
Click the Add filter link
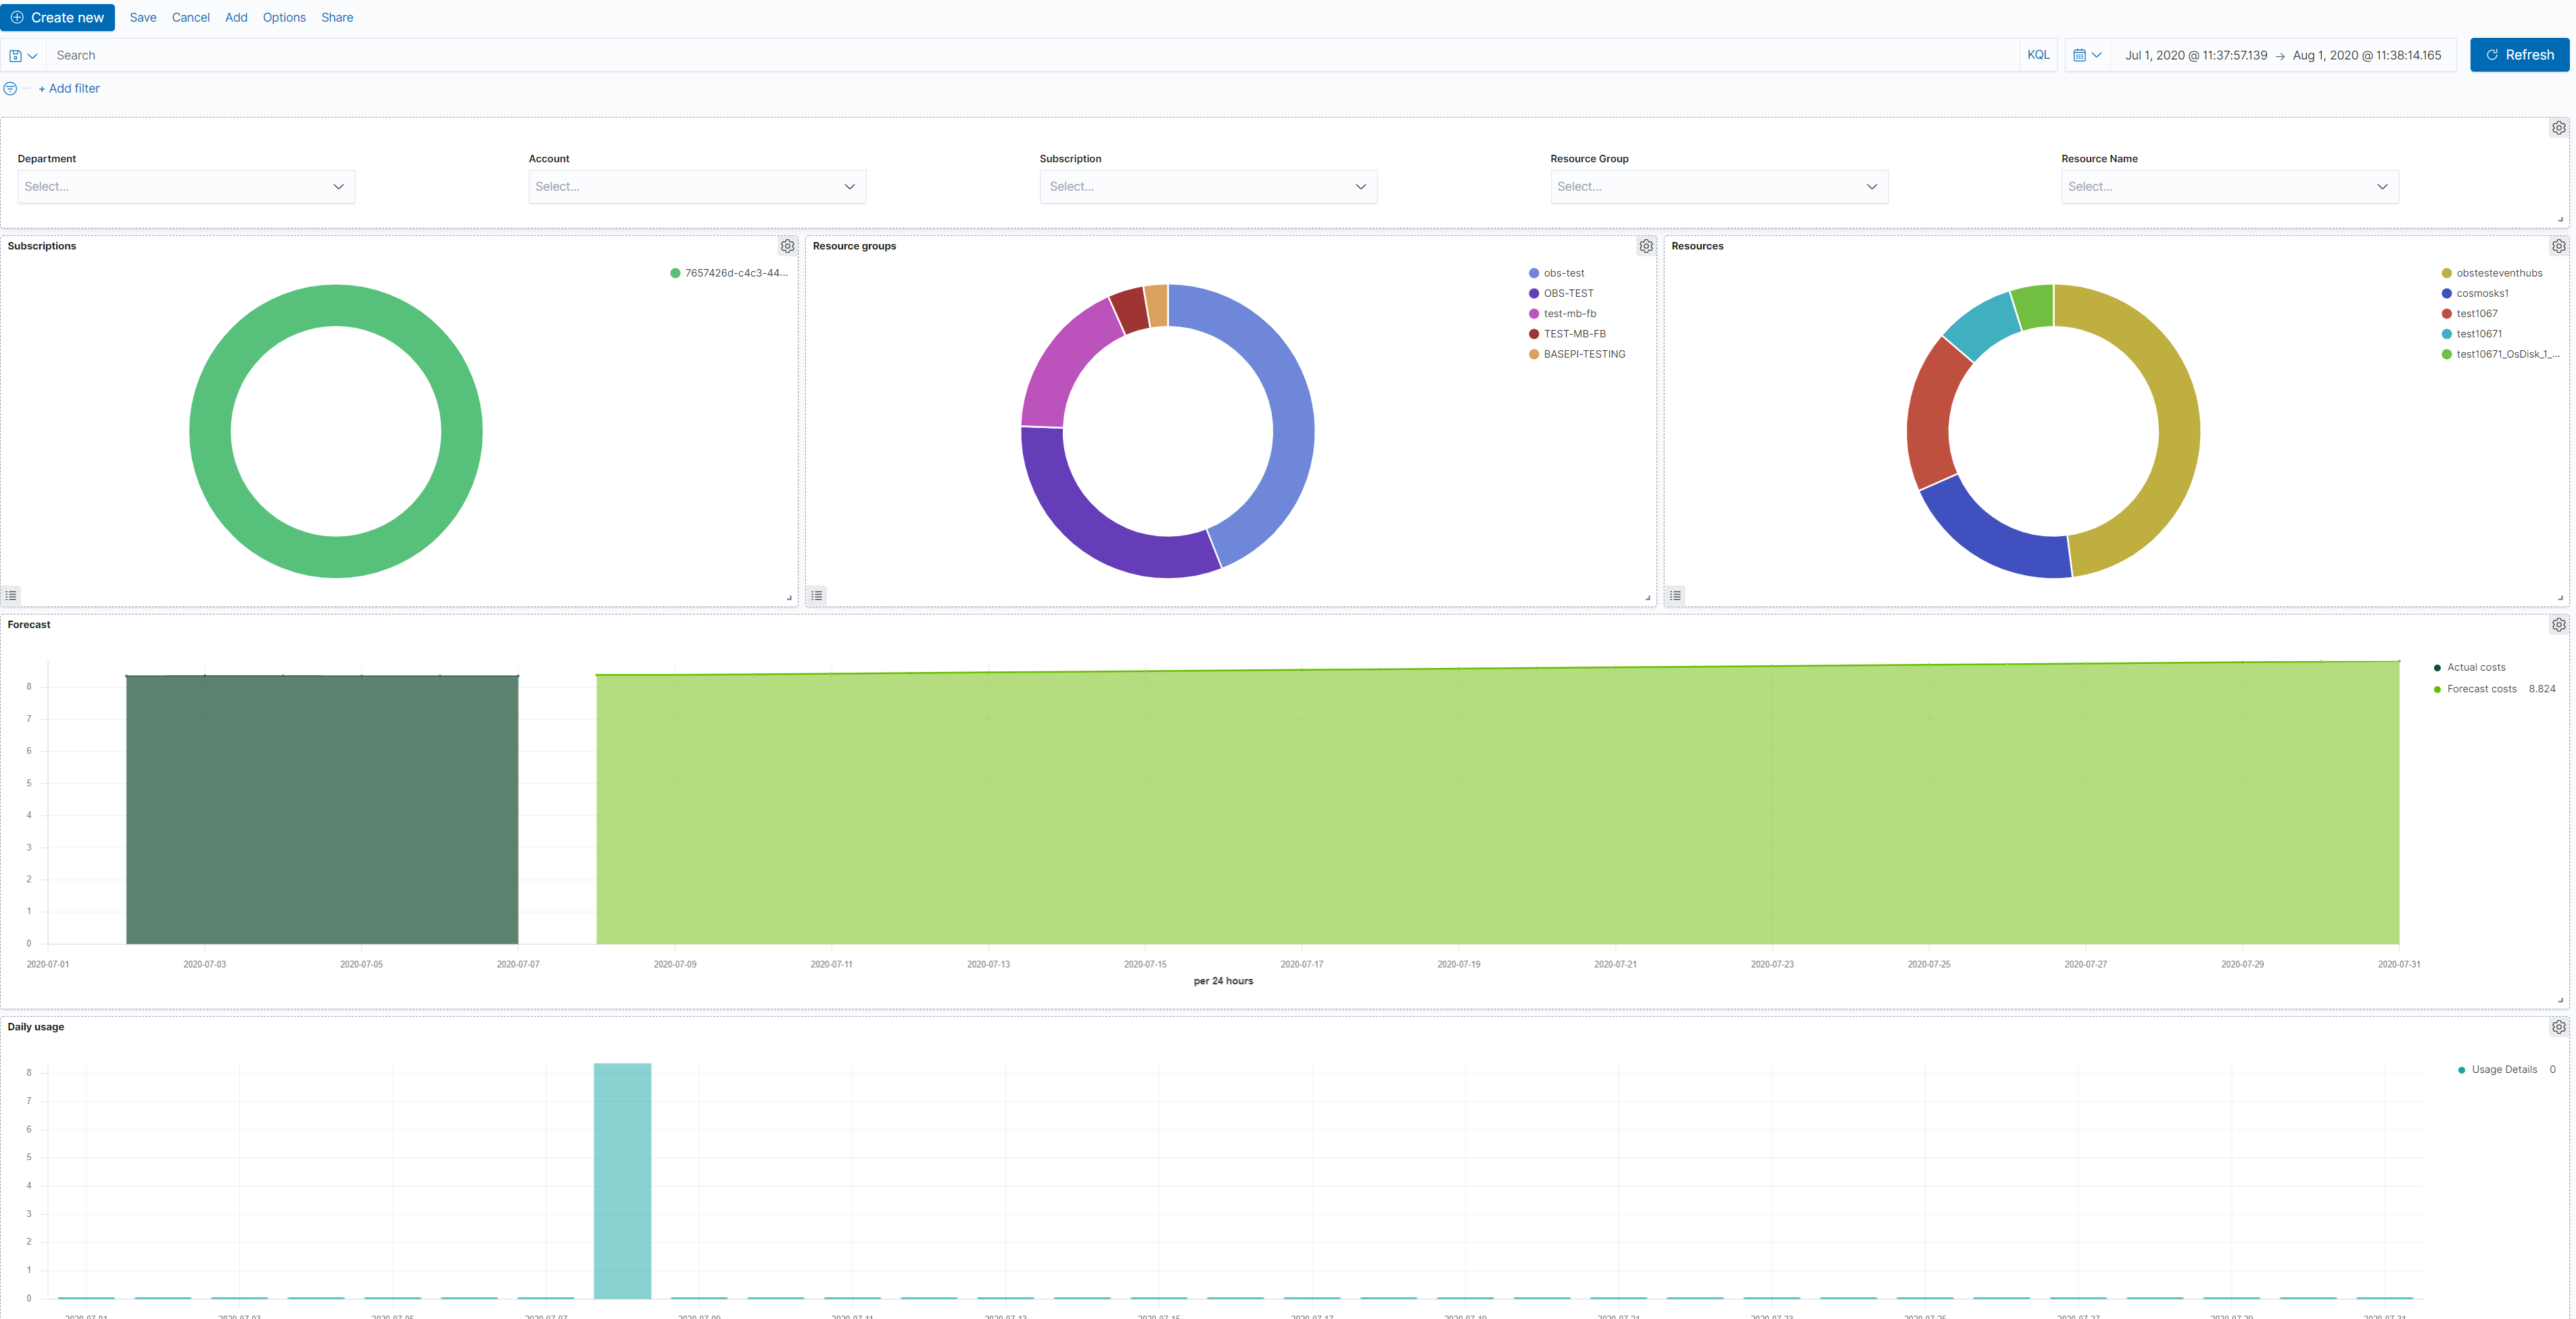[x=68, y=88]
